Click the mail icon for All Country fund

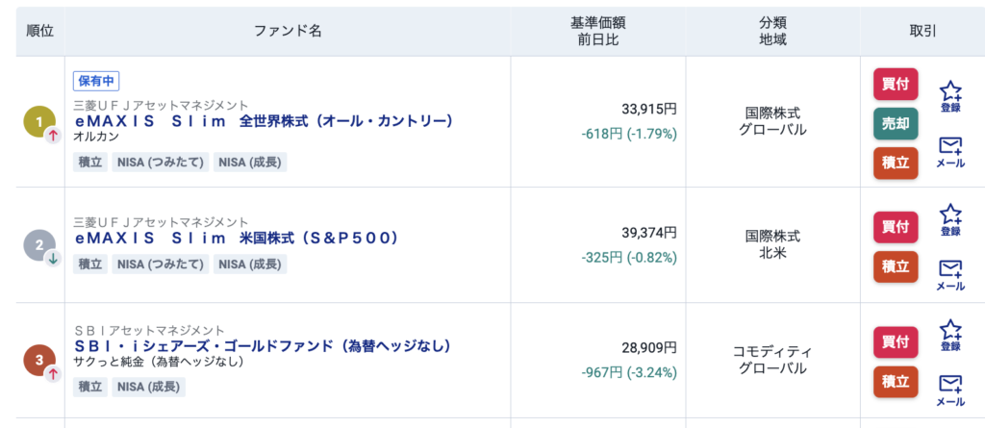[x=950, y=150]
